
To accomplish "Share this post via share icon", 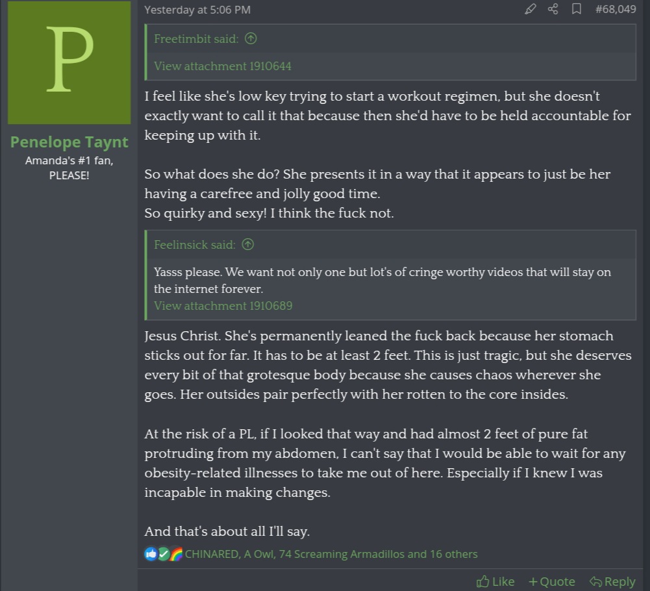I will click(553, 9).
